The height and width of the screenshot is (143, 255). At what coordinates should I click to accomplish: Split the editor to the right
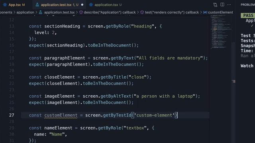click(x=222, y=4)
